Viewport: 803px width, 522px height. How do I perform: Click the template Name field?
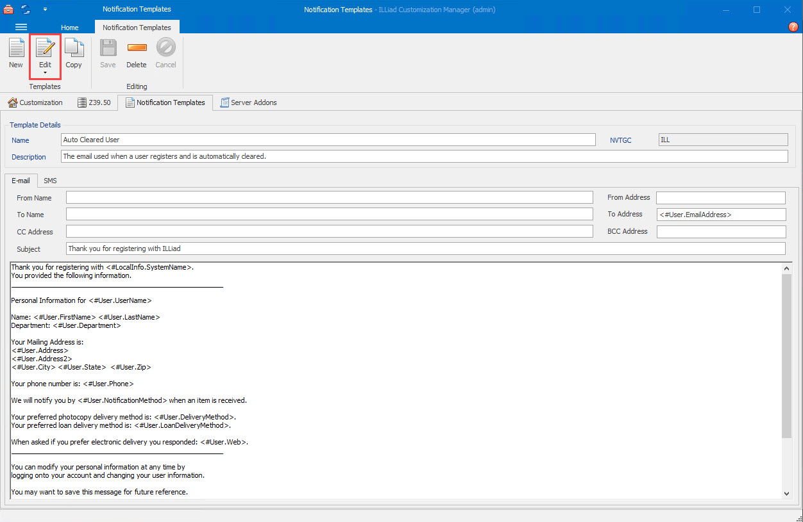(x=328, y=140)
